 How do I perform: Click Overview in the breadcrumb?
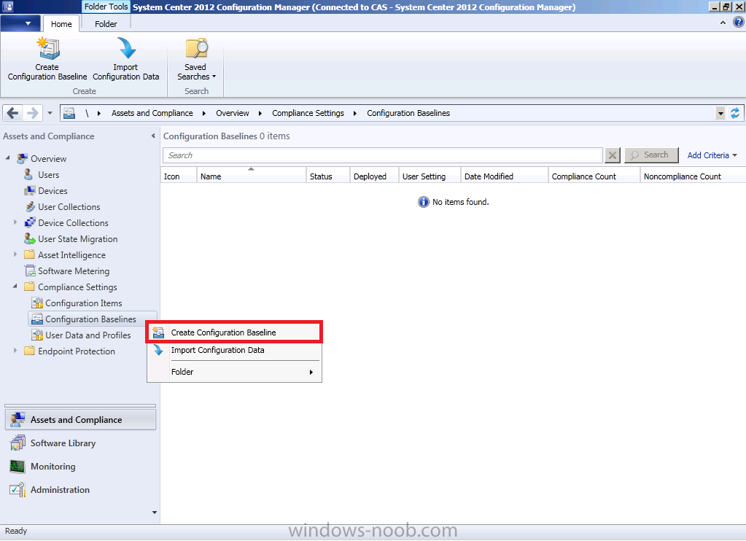click(x=232, y=113)
